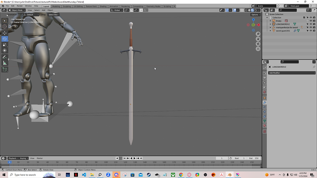Select the Select Box tool in toolbar
This screenshot has height=178, width=317.
pos(5,21)
